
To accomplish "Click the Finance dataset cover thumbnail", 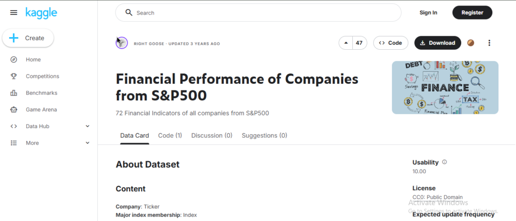I will [445, 87].
